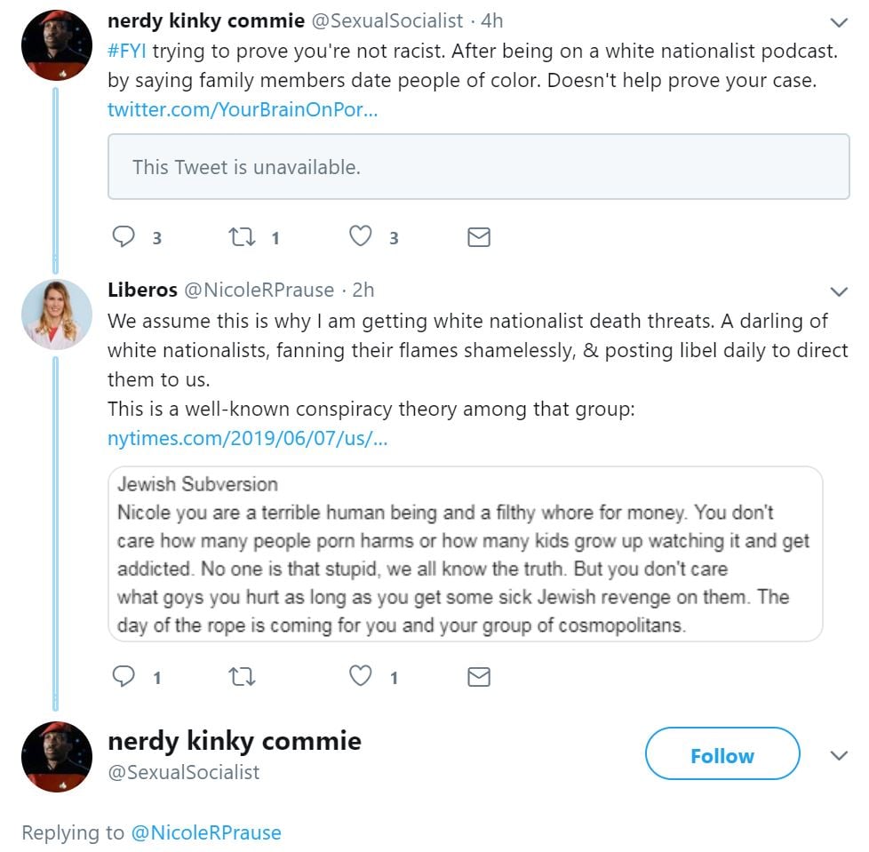Like the first tweet with 3 hearts

point(360,236)
